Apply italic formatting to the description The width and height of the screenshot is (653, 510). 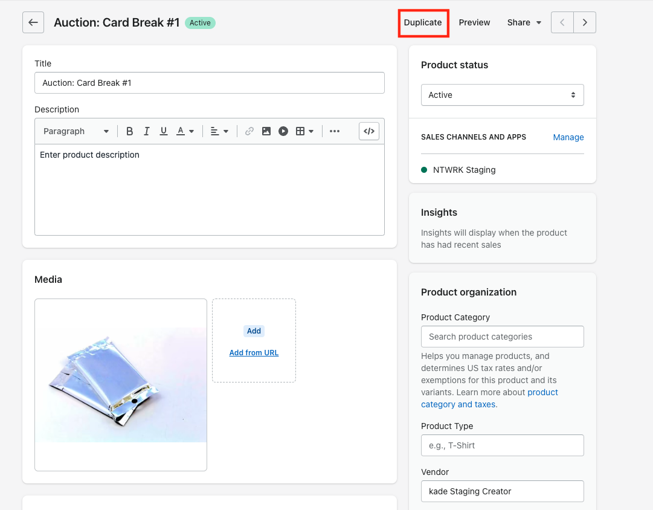[146, 131]
